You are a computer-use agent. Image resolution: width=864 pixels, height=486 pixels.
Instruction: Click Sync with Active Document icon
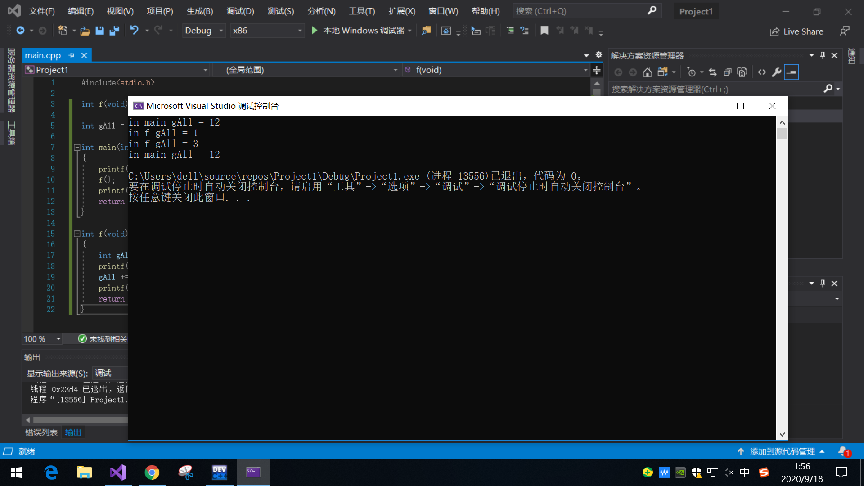pyautogui.click(x=712, y=72)
